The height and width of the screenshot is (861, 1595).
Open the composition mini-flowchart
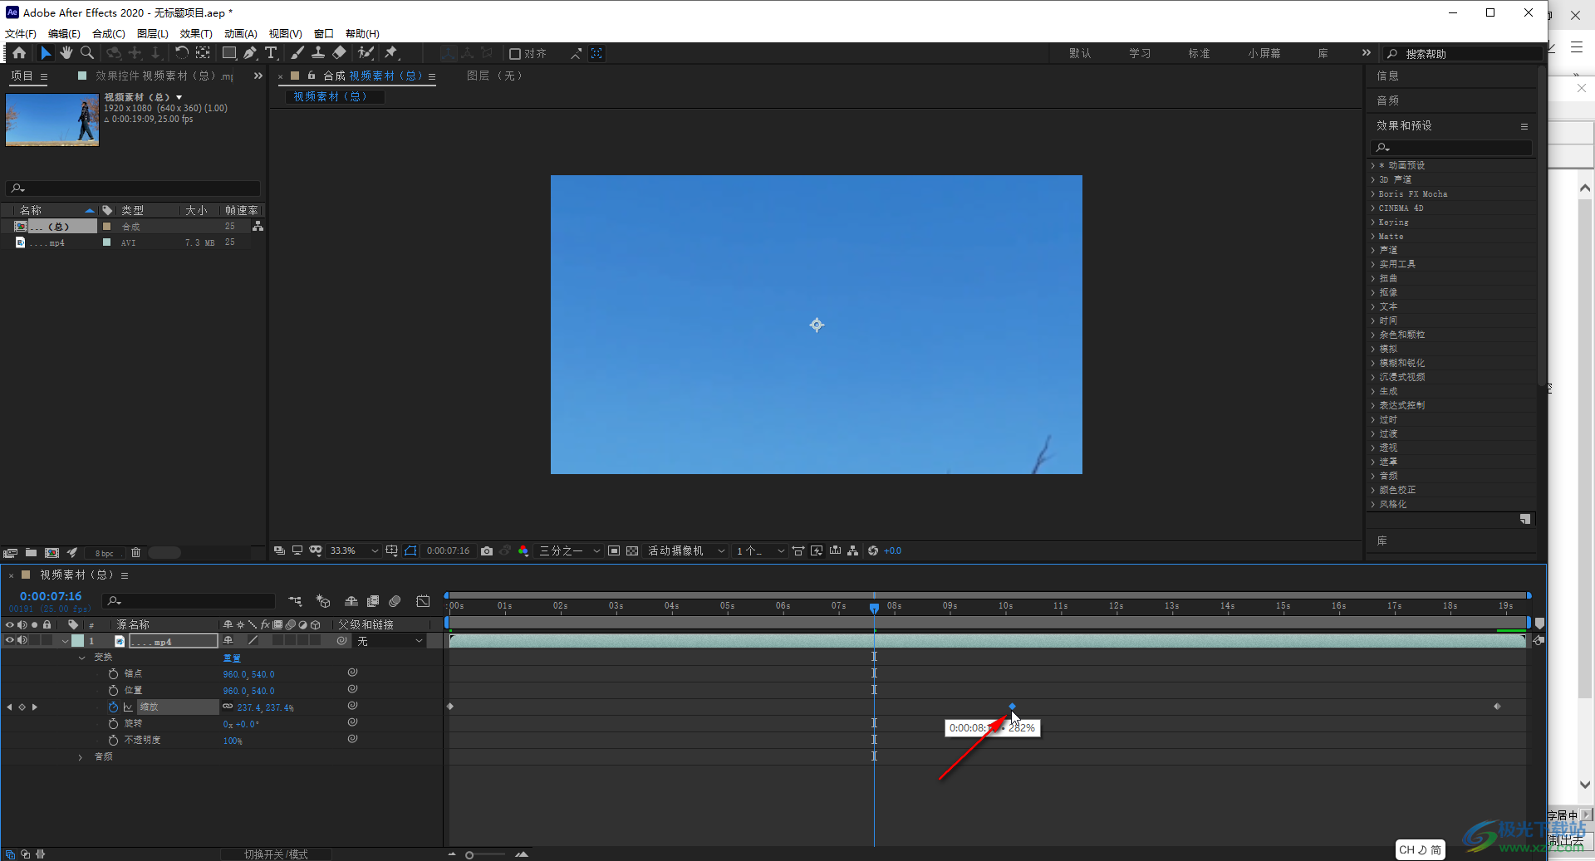coord(295,601)
